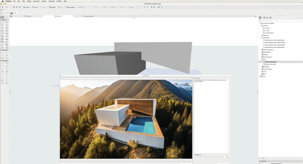Expand the Schedules tree node
This screenshot has height=164, width=303.
click(261, 67)
